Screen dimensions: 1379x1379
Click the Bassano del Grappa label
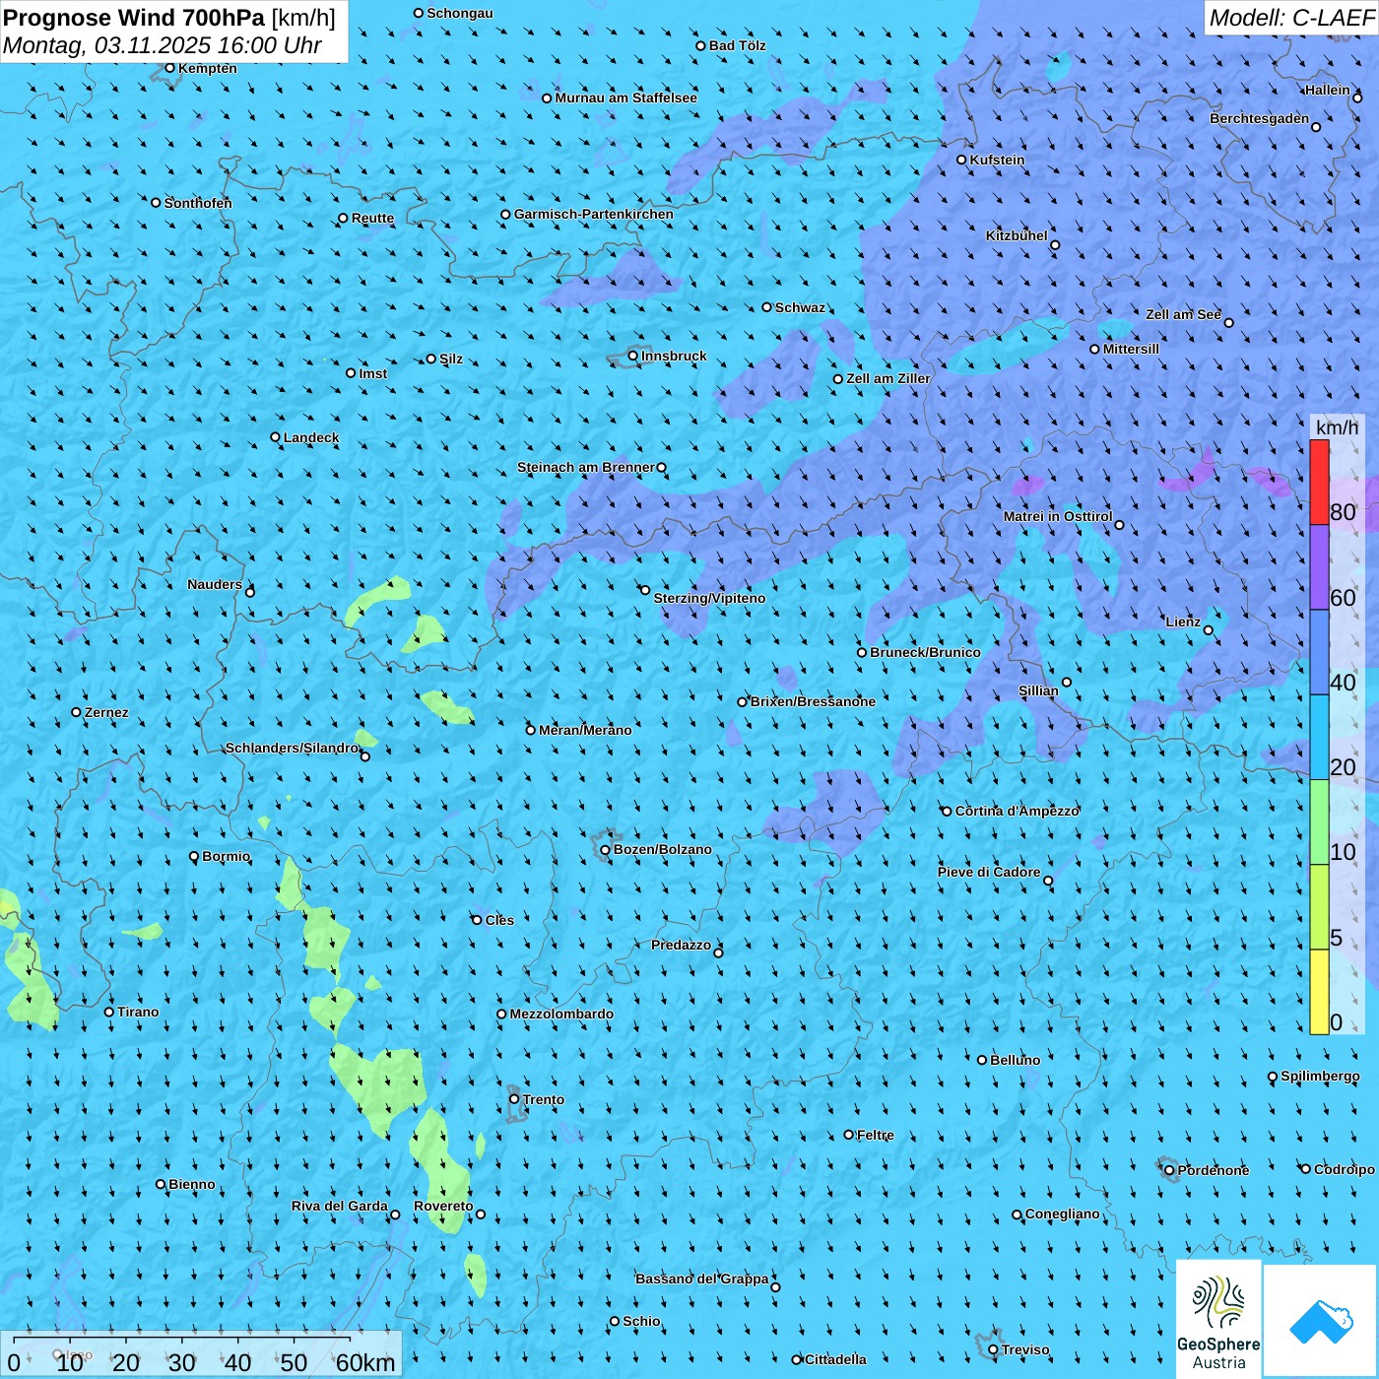pos(702,1279)
